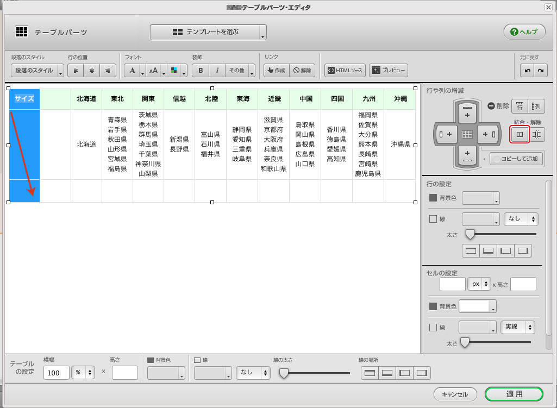Screen dimensions: 557x408
Task: Set table border location to top
Action: pyautogui.click(x=370, y=373)
